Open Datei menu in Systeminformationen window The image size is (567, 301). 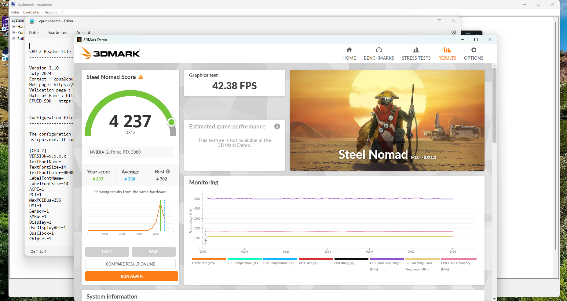[15, 12]
